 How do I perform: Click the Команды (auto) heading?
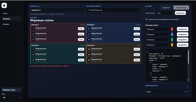[x=152, y=25]
